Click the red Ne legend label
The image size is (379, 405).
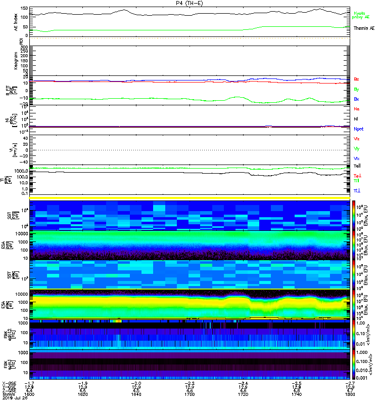(357, 109)
